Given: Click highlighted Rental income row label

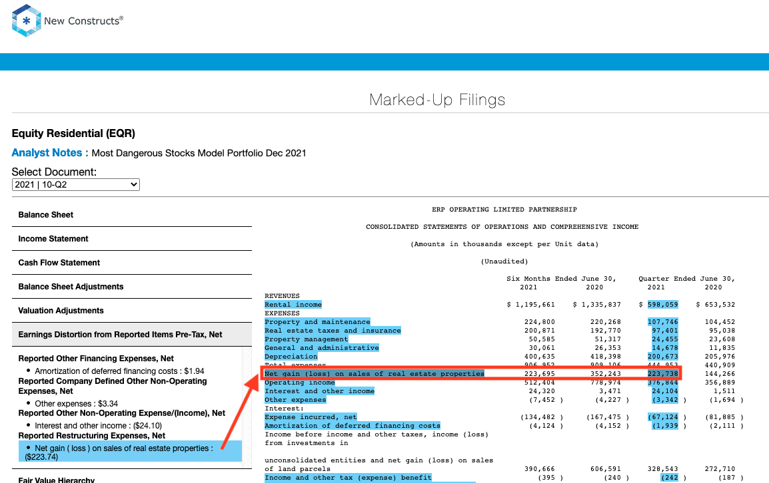Looking at the screenshot, I should pos(293,304).
